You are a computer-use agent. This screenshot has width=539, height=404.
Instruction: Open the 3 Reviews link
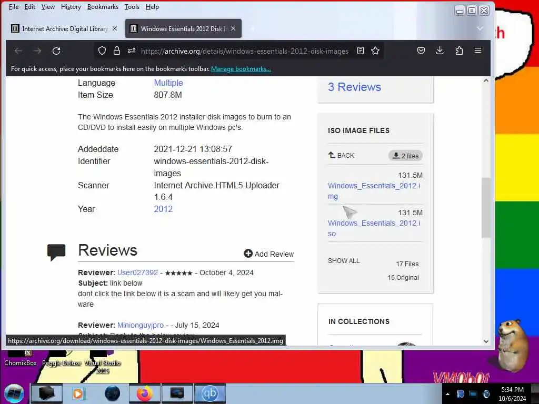[354, 87]
